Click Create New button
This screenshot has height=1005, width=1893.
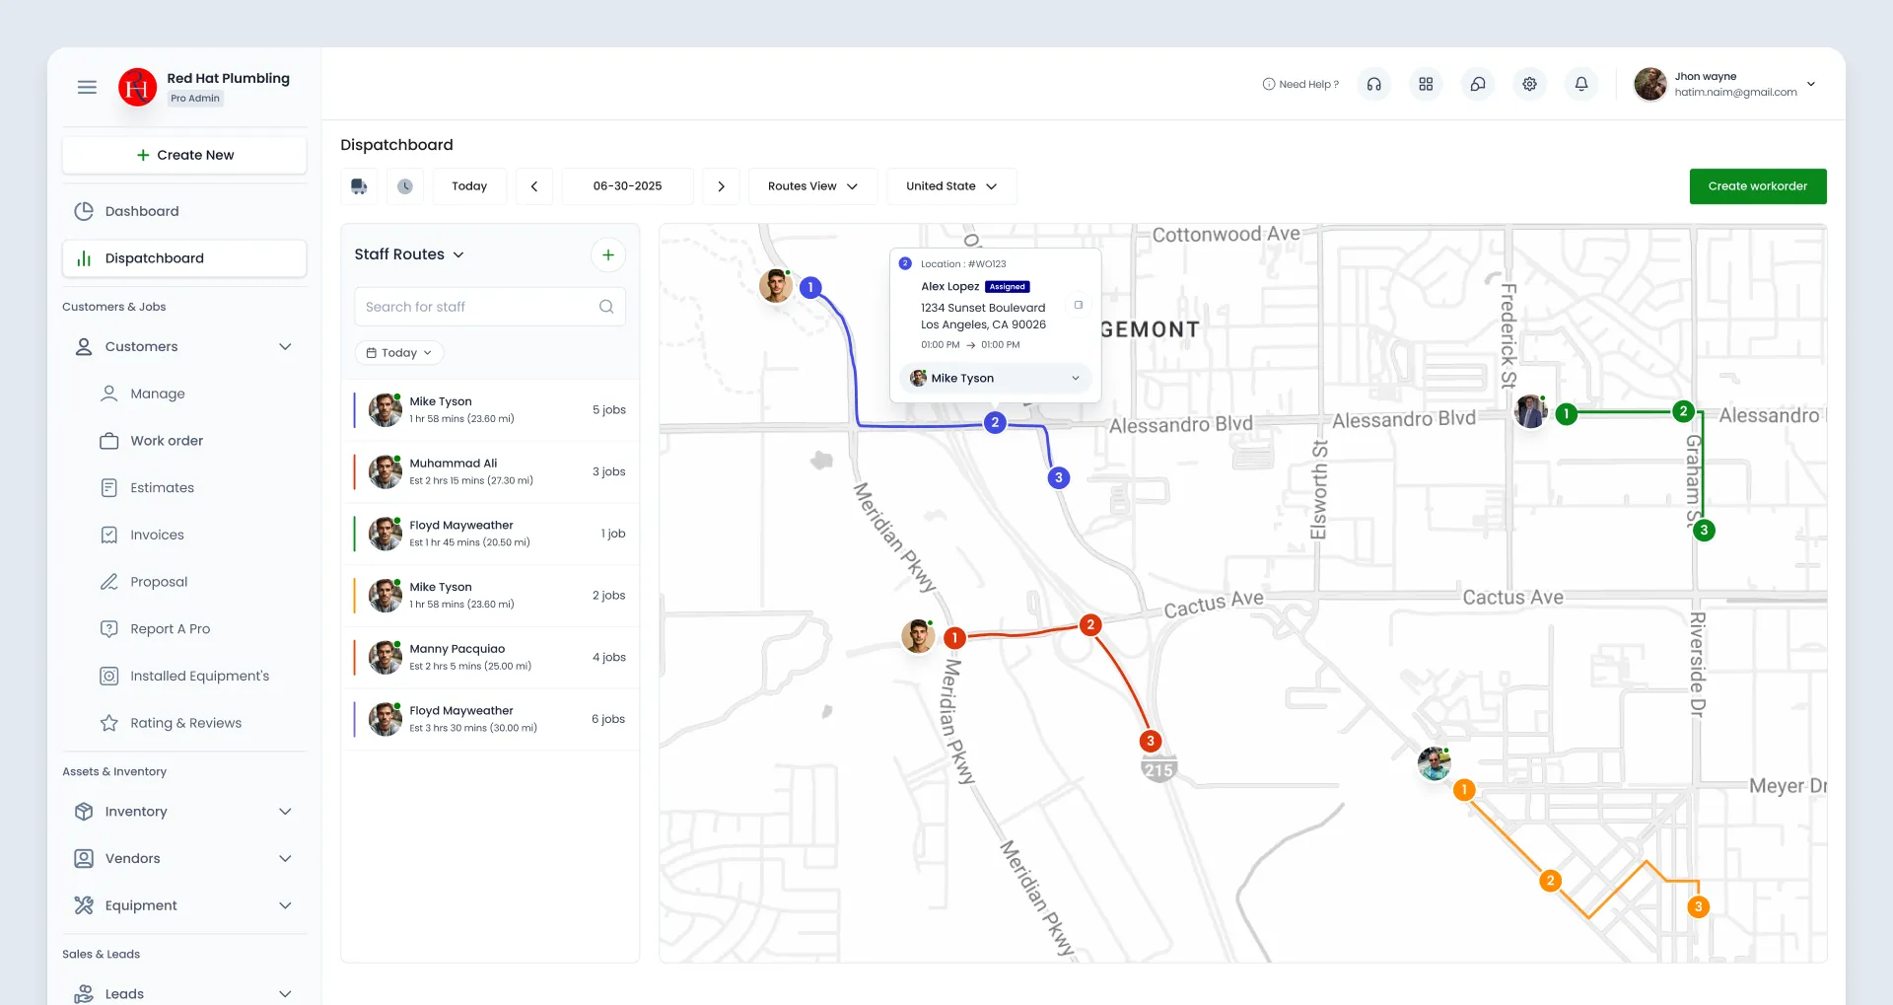click(184, 155)
